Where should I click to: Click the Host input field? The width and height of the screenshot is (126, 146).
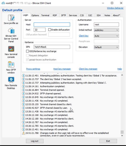pos(52,24)
